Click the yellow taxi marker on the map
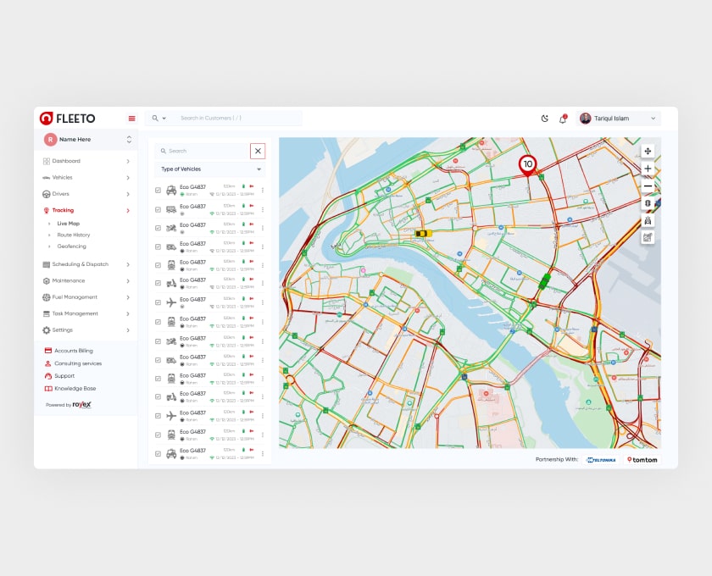 tap(423, 233)
